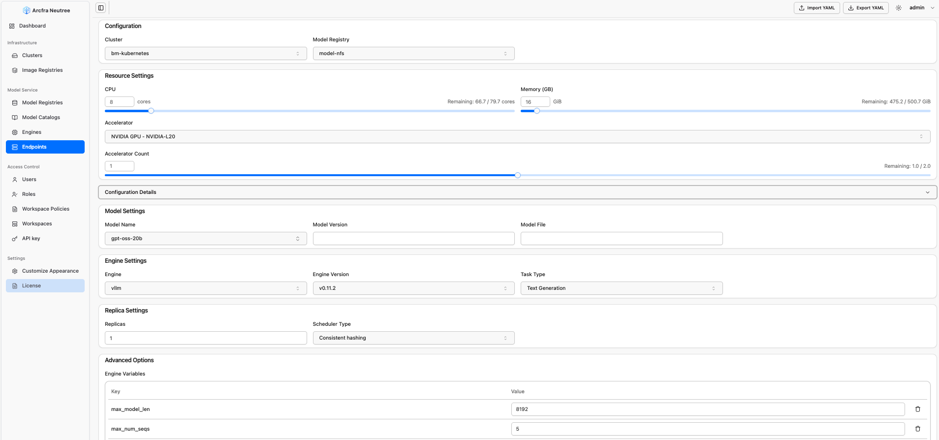Click the Export YAML button
This screenshot has height=440, width=939.
[x=865, y=8]
